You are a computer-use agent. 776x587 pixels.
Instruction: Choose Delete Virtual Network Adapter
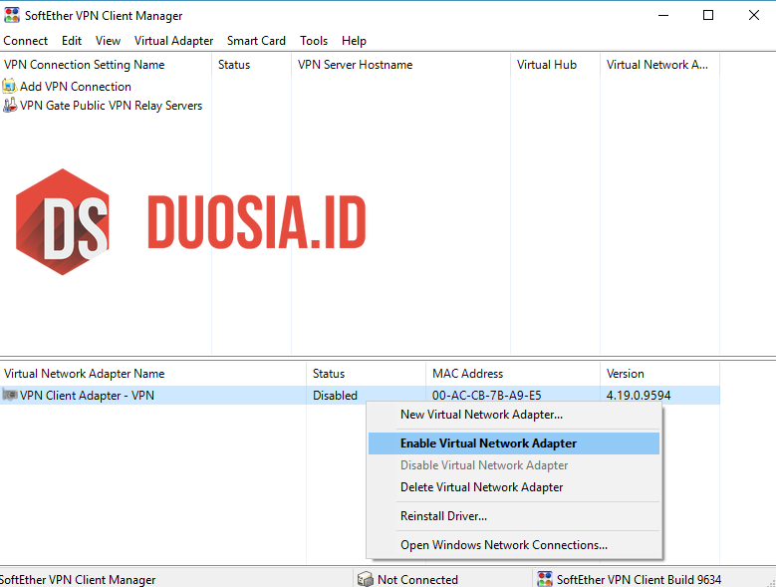click(514, 487)
